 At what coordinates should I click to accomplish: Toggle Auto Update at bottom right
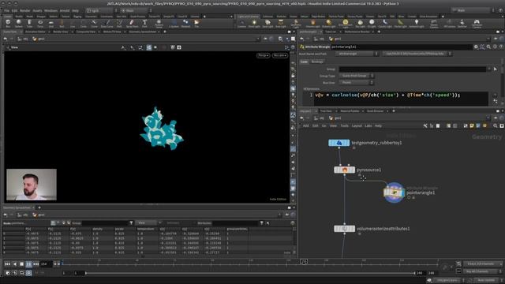[486, 280]
